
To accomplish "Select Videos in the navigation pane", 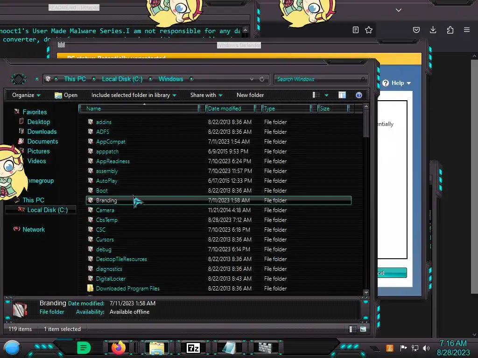I will 36,161.
